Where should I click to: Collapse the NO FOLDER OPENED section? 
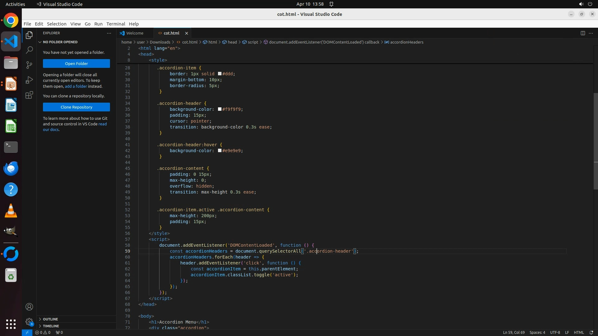pyautogui.click(x=60, y=42)
